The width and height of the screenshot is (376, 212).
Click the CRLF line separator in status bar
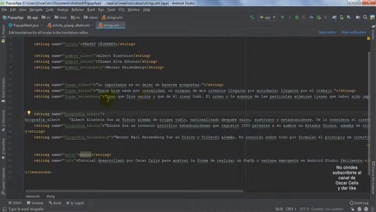point(291,209)
